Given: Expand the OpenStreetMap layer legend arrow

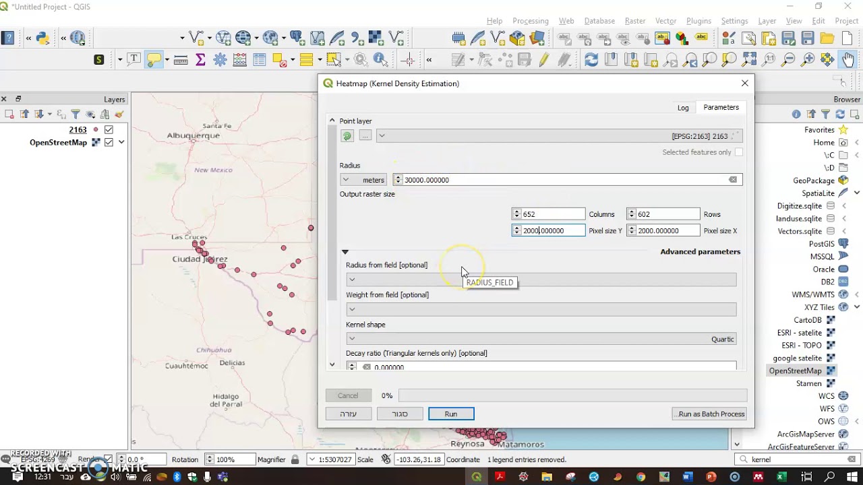Looking at the screenshot, I should coord(121,142).
